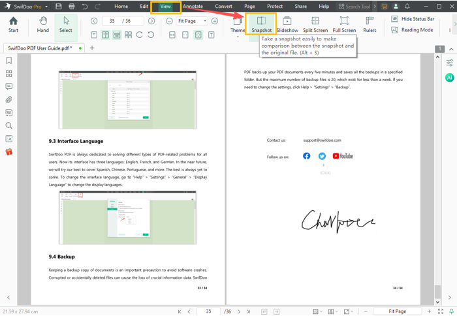Expand the Theme dropdown
The width and height of the screenshot is (457, 316).
238,37
